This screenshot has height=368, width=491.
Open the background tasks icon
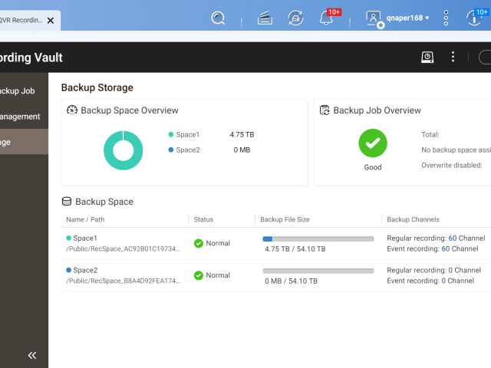265,18
